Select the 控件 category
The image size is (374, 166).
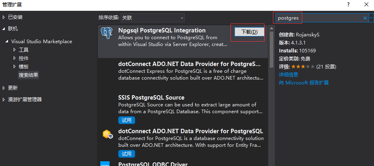point(24,58)
